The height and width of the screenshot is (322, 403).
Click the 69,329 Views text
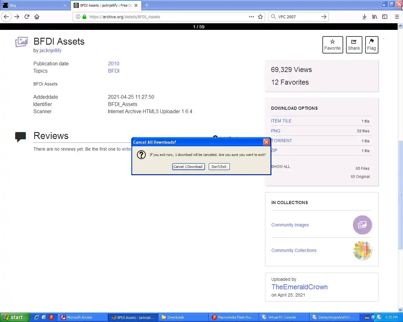[291, 69]
